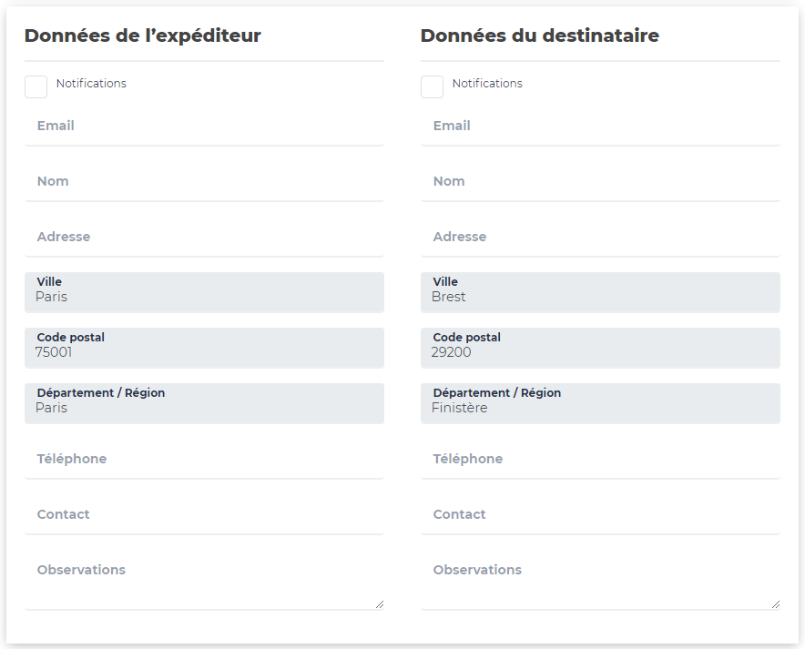The width and height of the screenshot is (805, 649).
Task: Click the recipient Email field
Action: click(x=600, y=127)
